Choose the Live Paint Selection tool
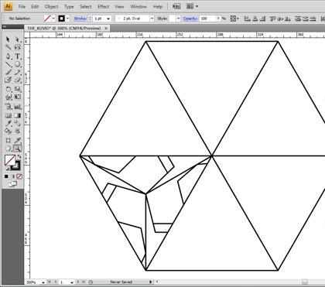Screen dimensions: 325x287 click(17, 131)
